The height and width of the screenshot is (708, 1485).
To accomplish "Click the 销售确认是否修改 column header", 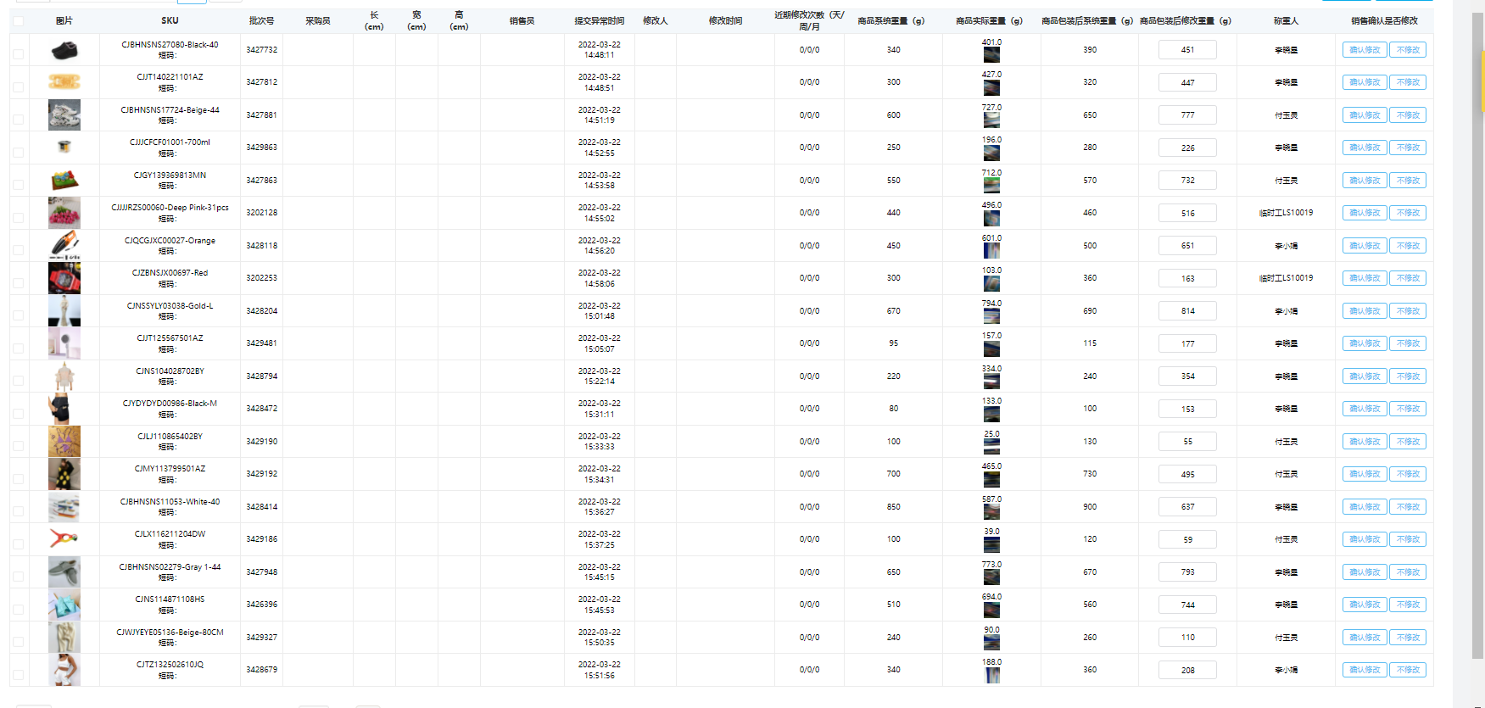I will (x=1384, y=20).
